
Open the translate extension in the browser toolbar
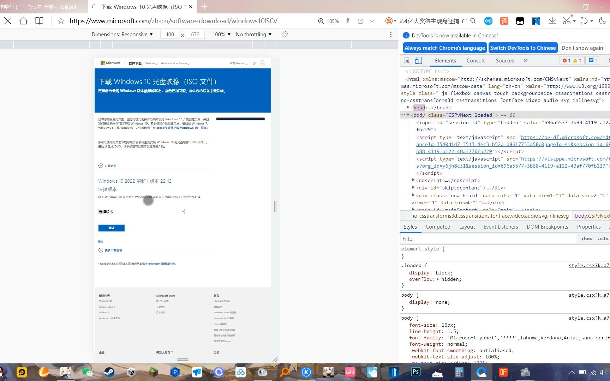(x=504, y=21)
